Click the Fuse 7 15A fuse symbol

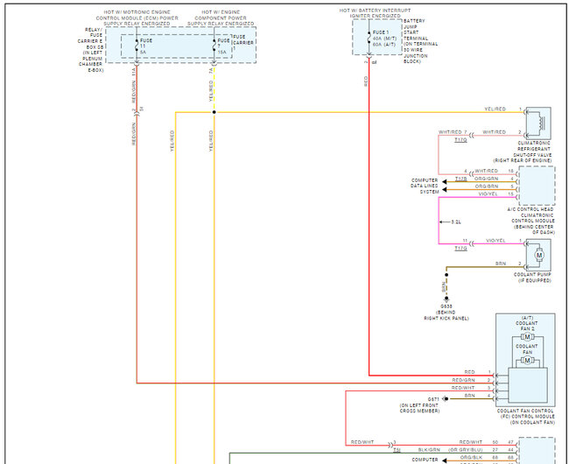click(x=214, y=46)
